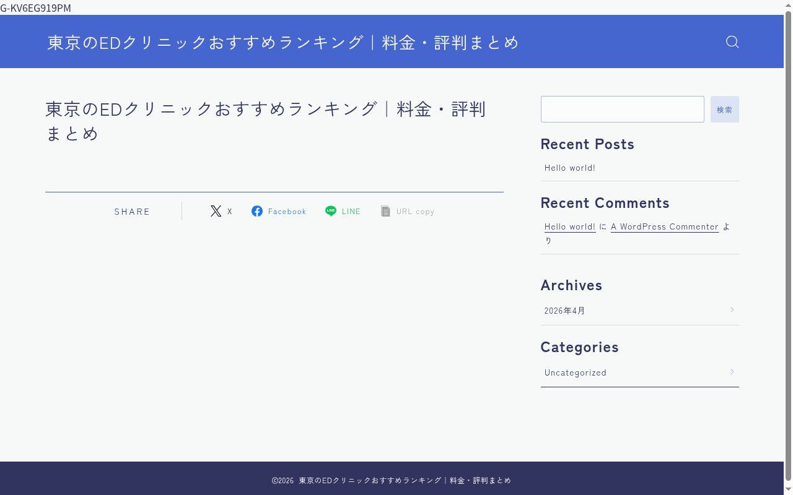
Task: Click the Facebook share text label
Action: (287, 212)
